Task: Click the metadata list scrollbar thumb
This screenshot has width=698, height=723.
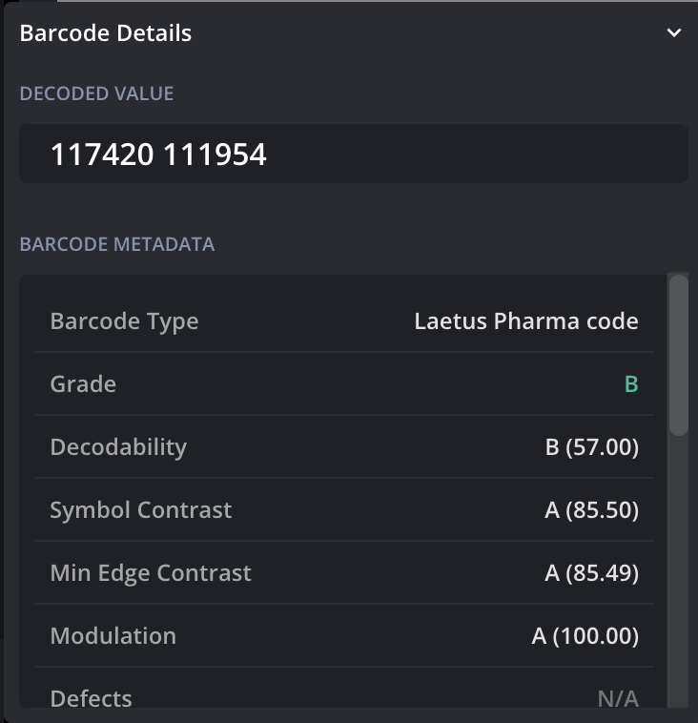Action: [678, 355]
